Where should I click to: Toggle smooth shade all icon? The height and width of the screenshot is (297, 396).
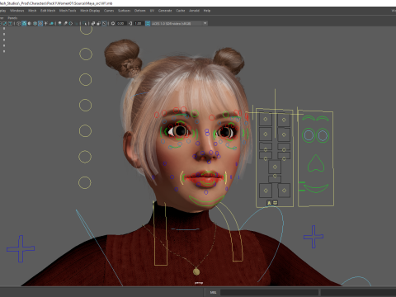click(x=24, y=23)
